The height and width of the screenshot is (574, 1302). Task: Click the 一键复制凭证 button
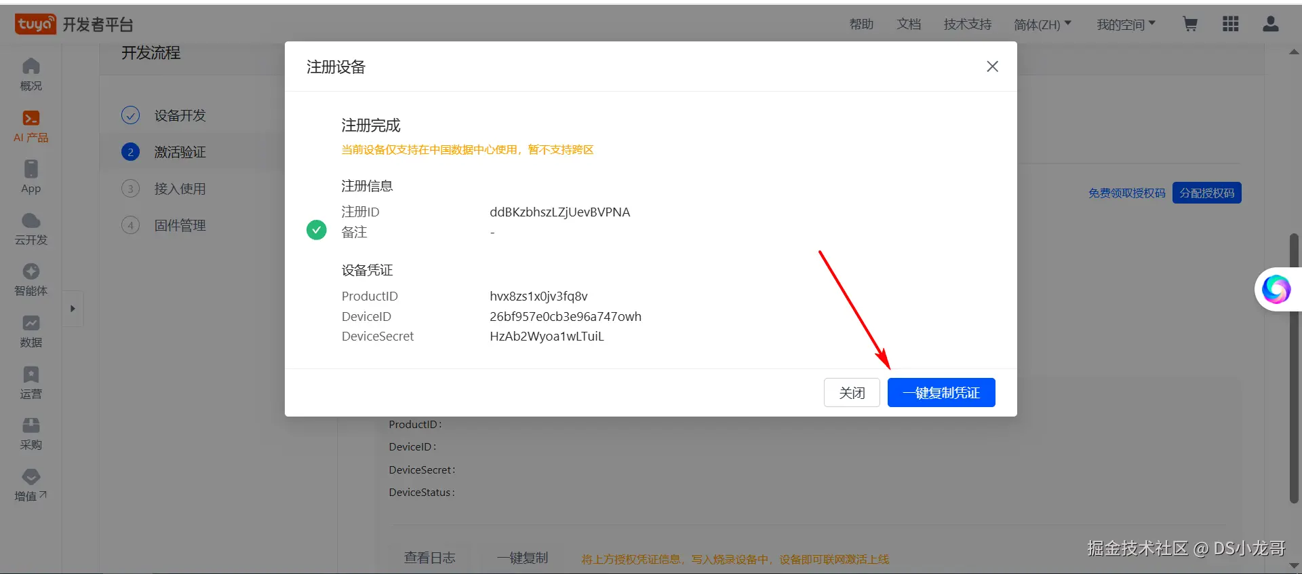pos(941,393)
